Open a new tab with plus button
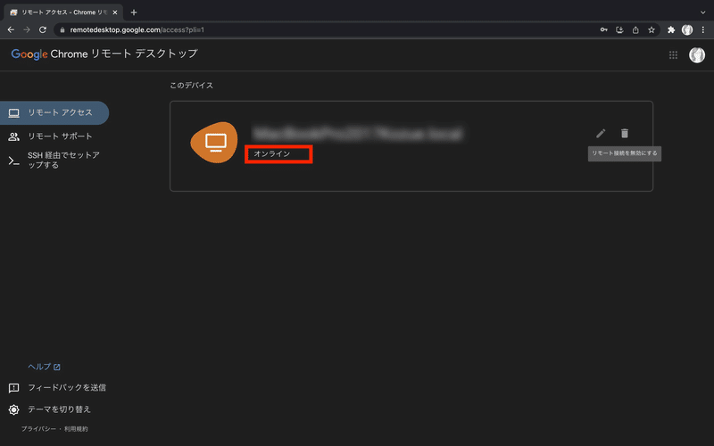 click(x=133, y=12)
